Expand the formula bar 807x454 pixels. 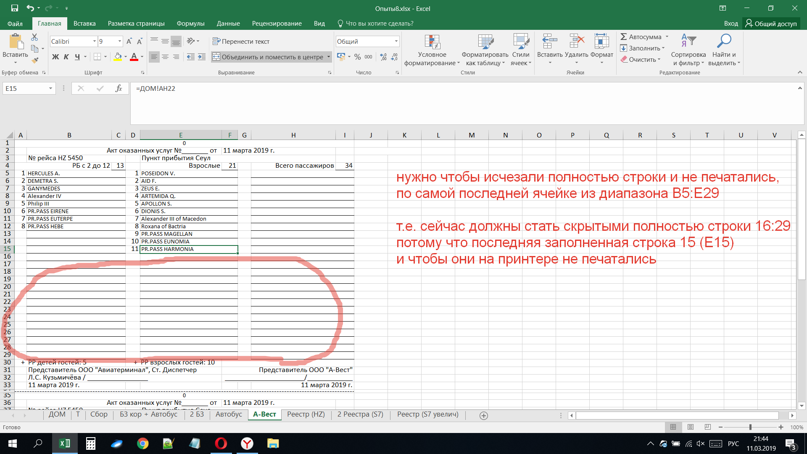pos(800,88)
